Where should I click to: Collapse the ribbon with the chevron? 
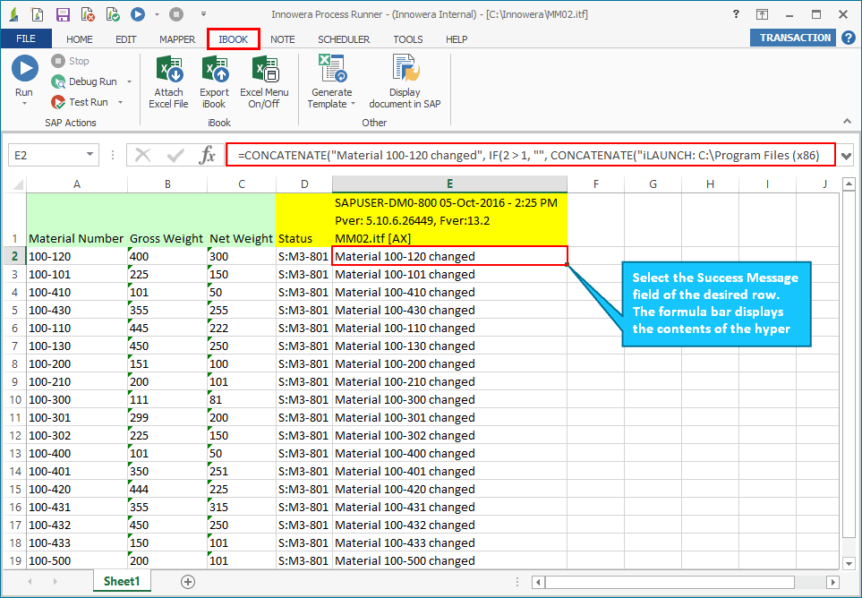tap(847, 120)
